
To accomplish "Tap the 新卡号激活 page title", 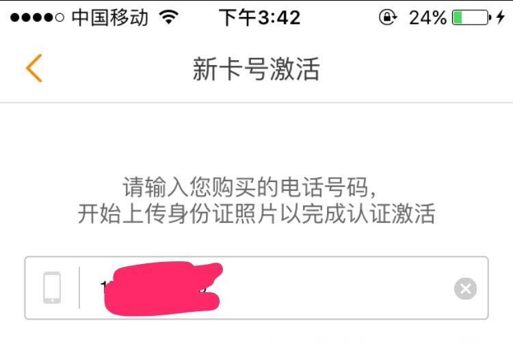I will [256, 68].
